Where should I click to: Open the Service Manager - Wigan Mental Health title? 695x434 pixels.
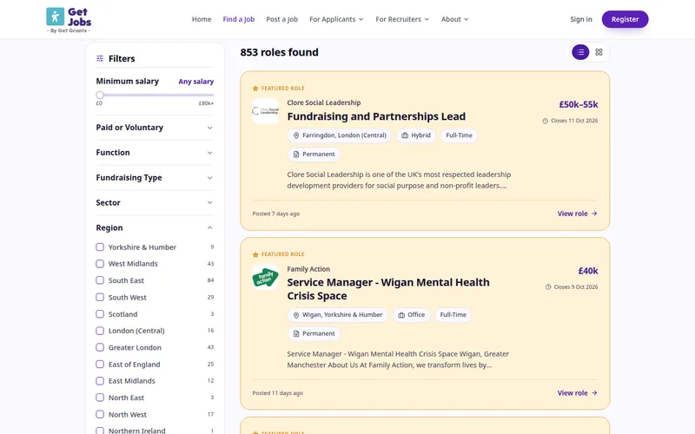point(388,289)
